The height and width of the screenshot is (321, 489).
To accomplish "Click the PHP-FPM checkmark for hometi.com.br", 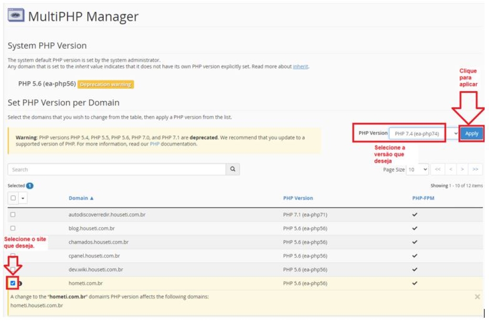I will (x=415, y=283).
